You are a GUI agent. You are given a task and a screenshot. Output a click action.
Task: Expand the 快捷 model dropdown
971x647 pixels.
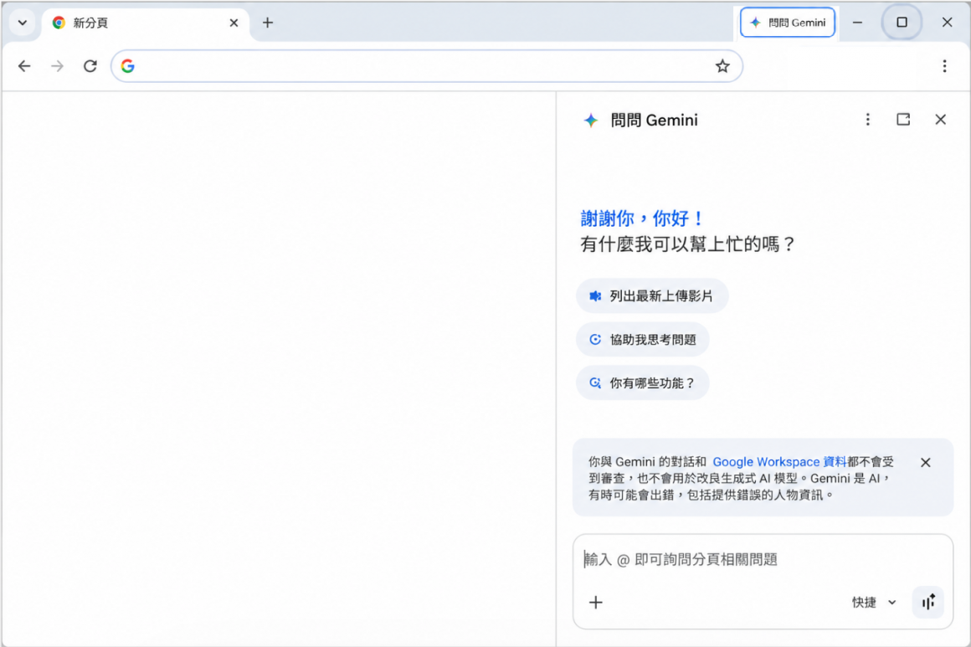[874, 603]
